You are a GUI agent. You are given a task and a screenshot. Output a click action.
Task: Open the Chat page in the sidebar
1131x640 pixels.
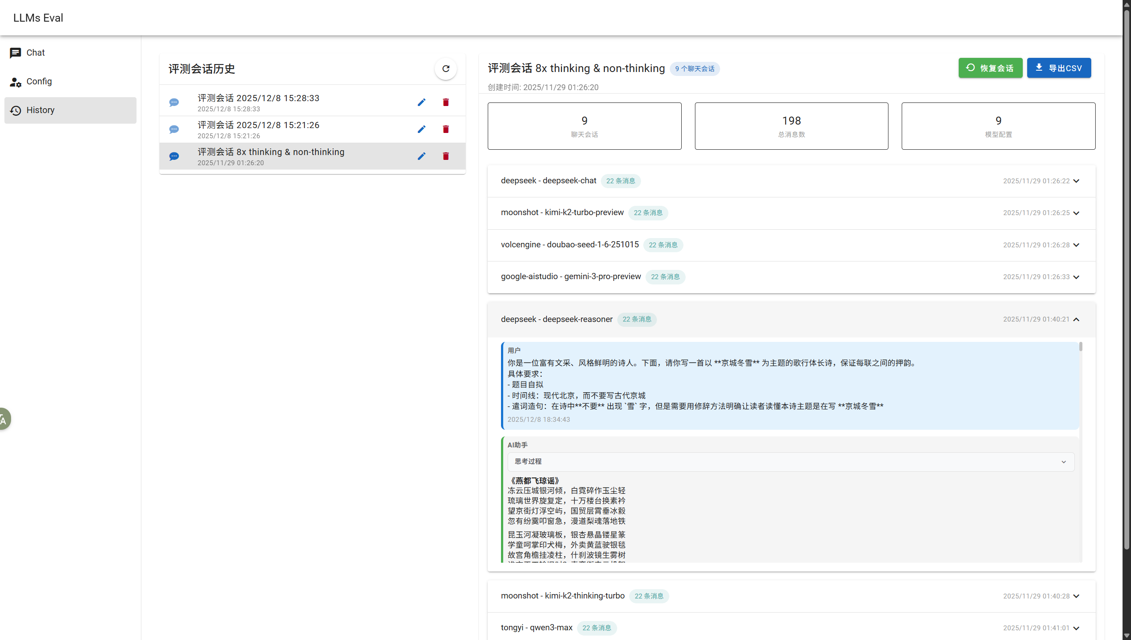[35, 53]
